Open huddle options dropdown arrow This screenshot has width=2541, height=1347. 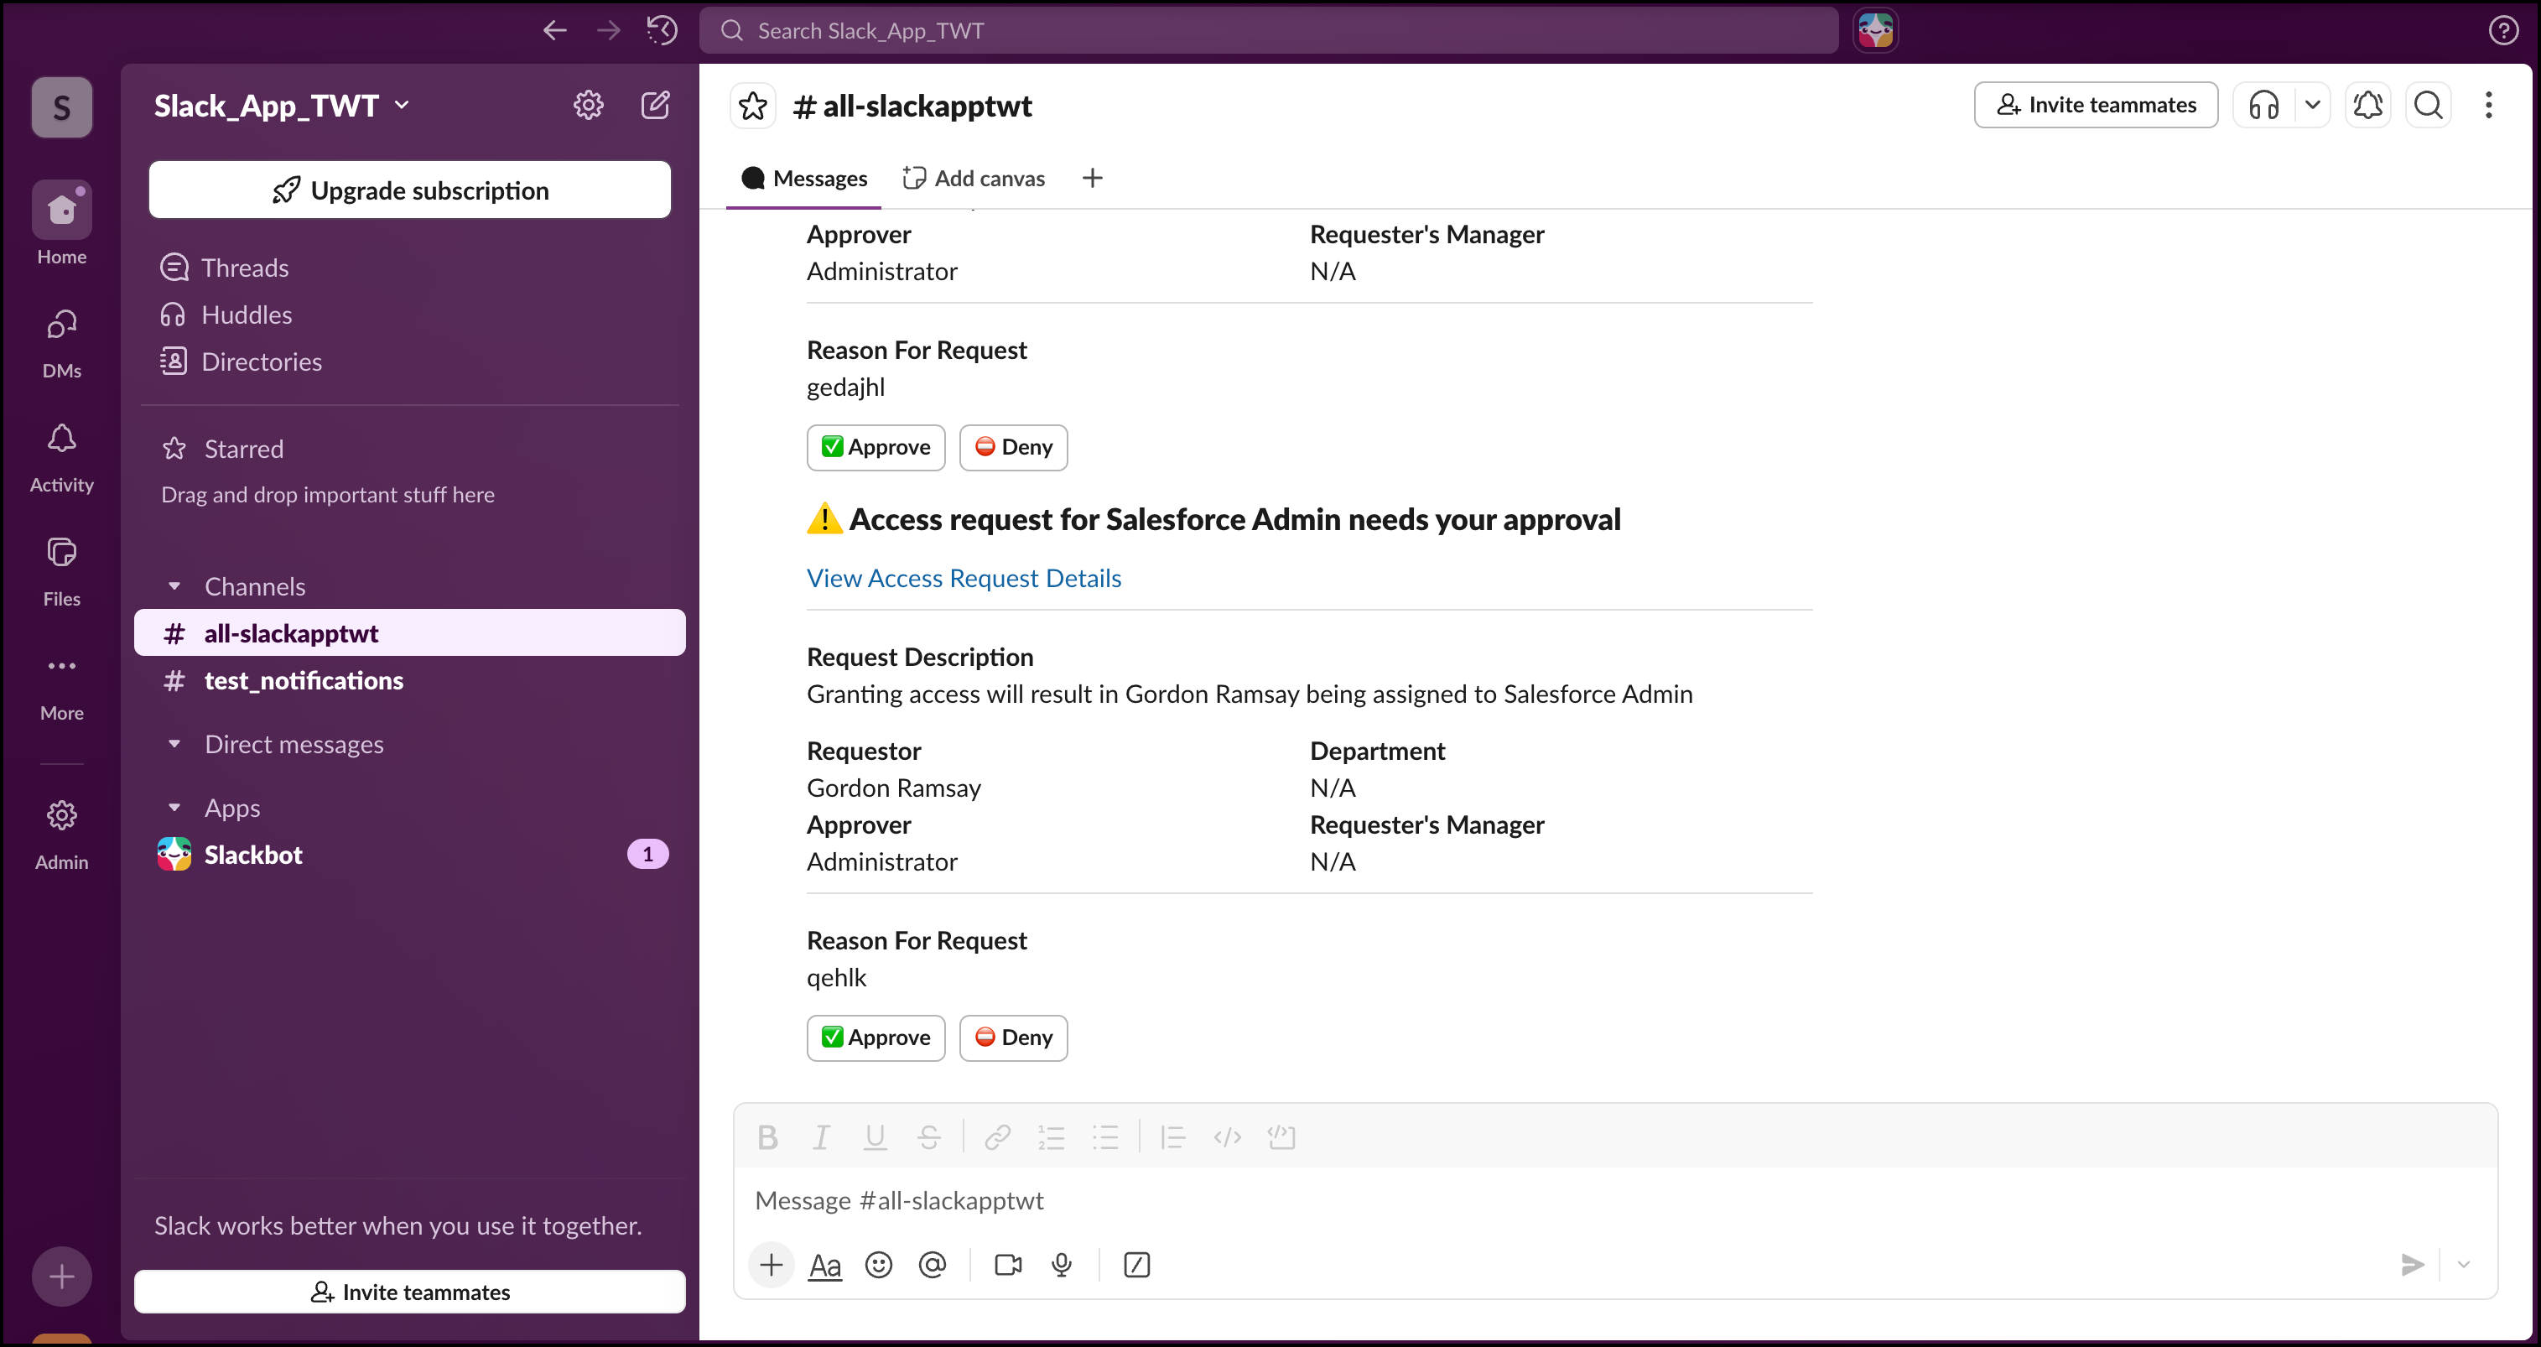point(2312,105)
